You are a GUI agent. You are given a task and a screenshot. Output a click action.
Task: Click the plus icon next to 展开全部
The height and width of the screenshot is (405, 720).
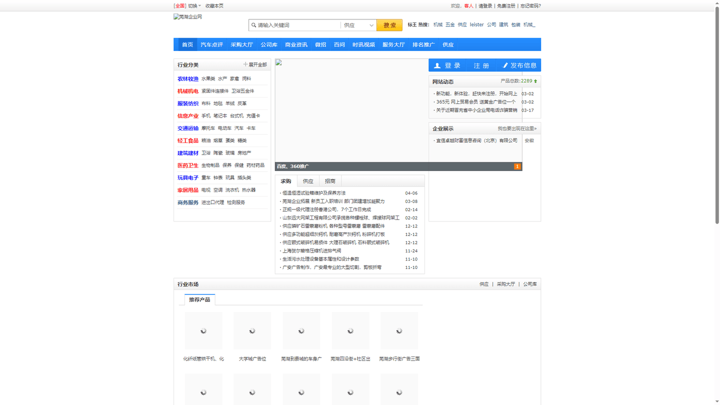point(245,64)
